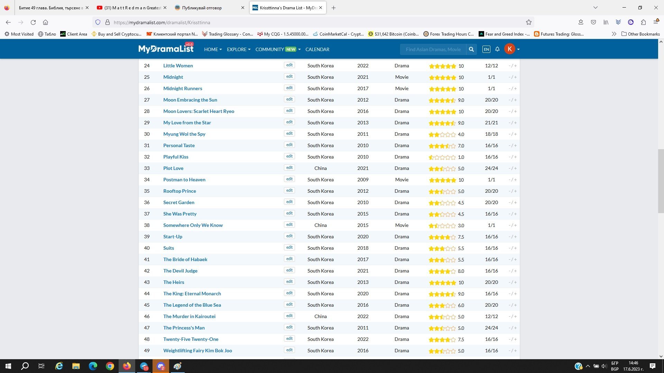Viewport: 664px width, 373px height.
Task: Click the MyDramaList logo
Action: [x=166, y=49]
